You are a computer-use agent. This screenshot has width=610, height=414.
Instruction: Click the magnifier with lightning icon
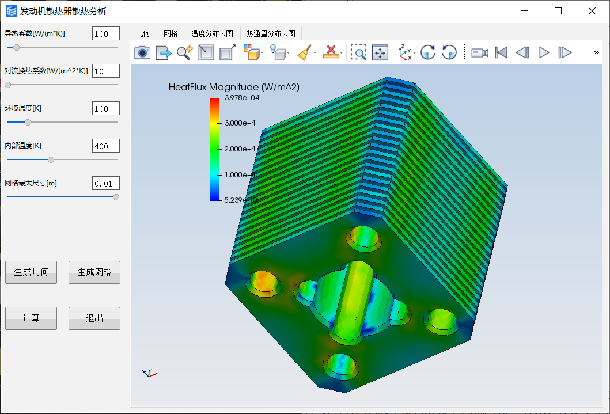coord(185,52)
